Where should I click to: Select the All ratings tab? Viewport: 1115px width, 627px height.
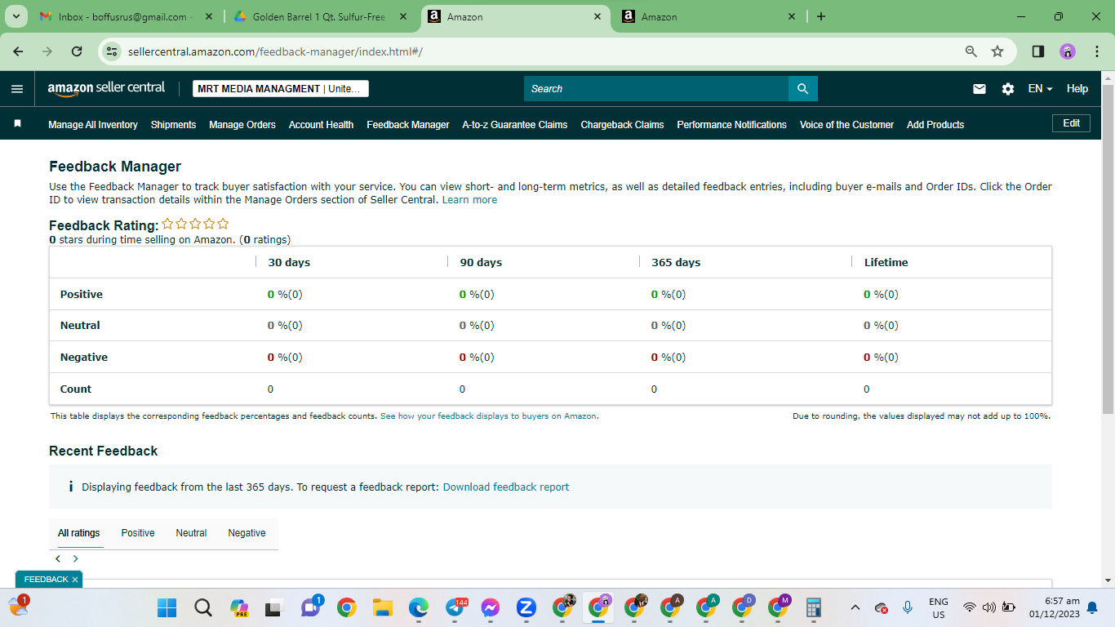(79, 533)
